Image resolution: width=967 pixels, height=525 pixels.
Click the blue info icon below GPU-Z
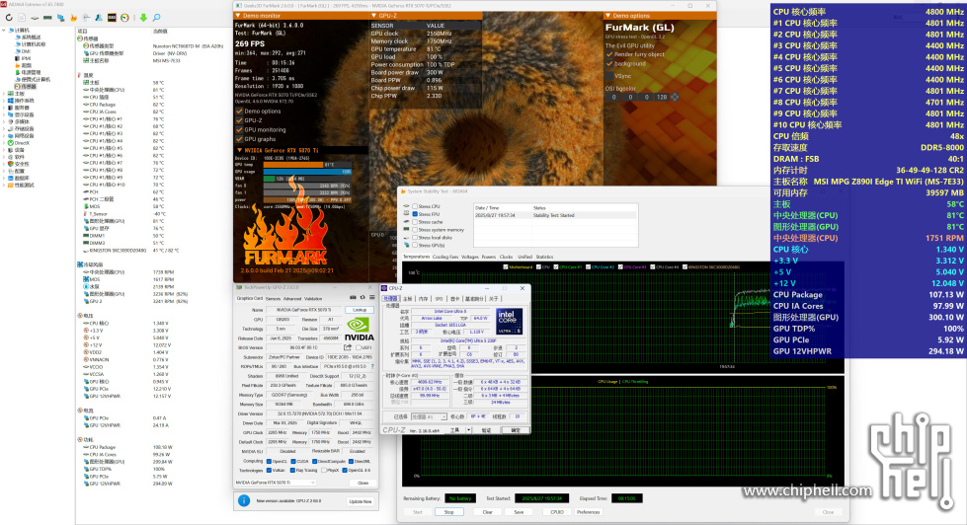[x=244, y=500]
